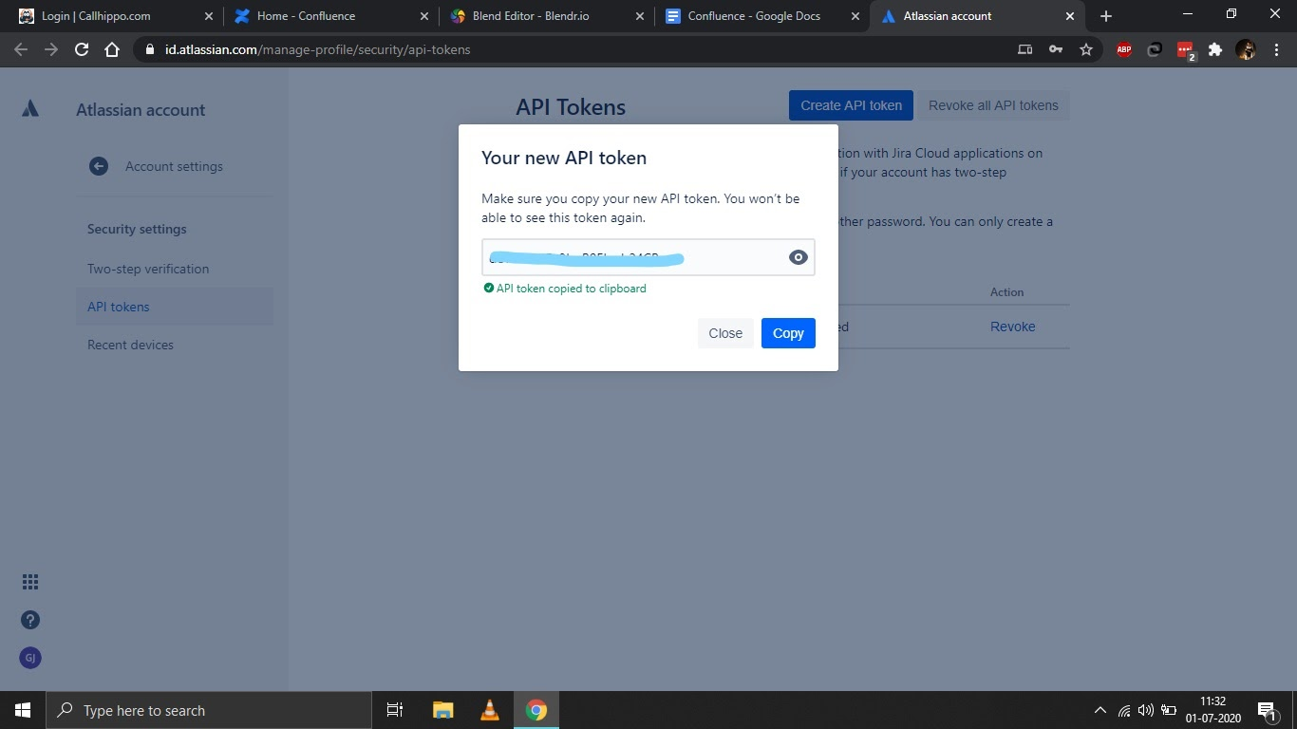Open the app switcher grid icon
Image resolution: width=1297 pixels, height=729 pixels.
(x=30, y=582)
